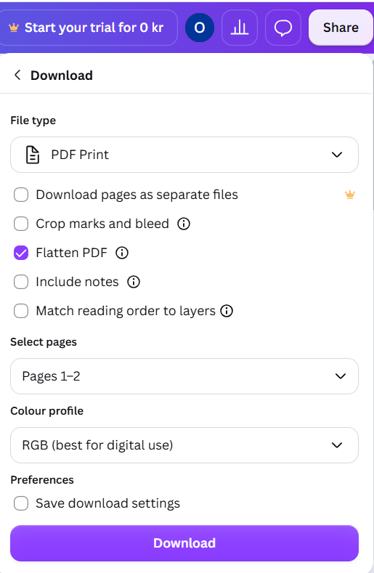Enable the Include notes checkbox
374x573 pixels.
21,282
